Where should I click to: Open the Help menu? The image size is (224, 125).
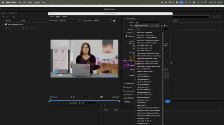[x=43, y=2]
